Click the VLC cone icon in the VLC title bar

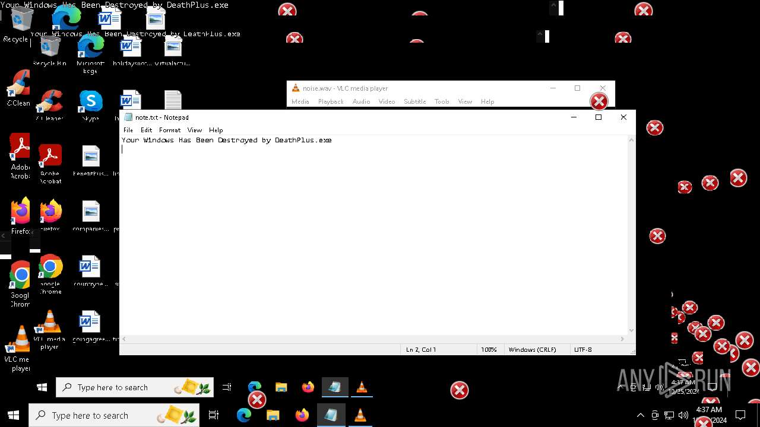(296, 88)
